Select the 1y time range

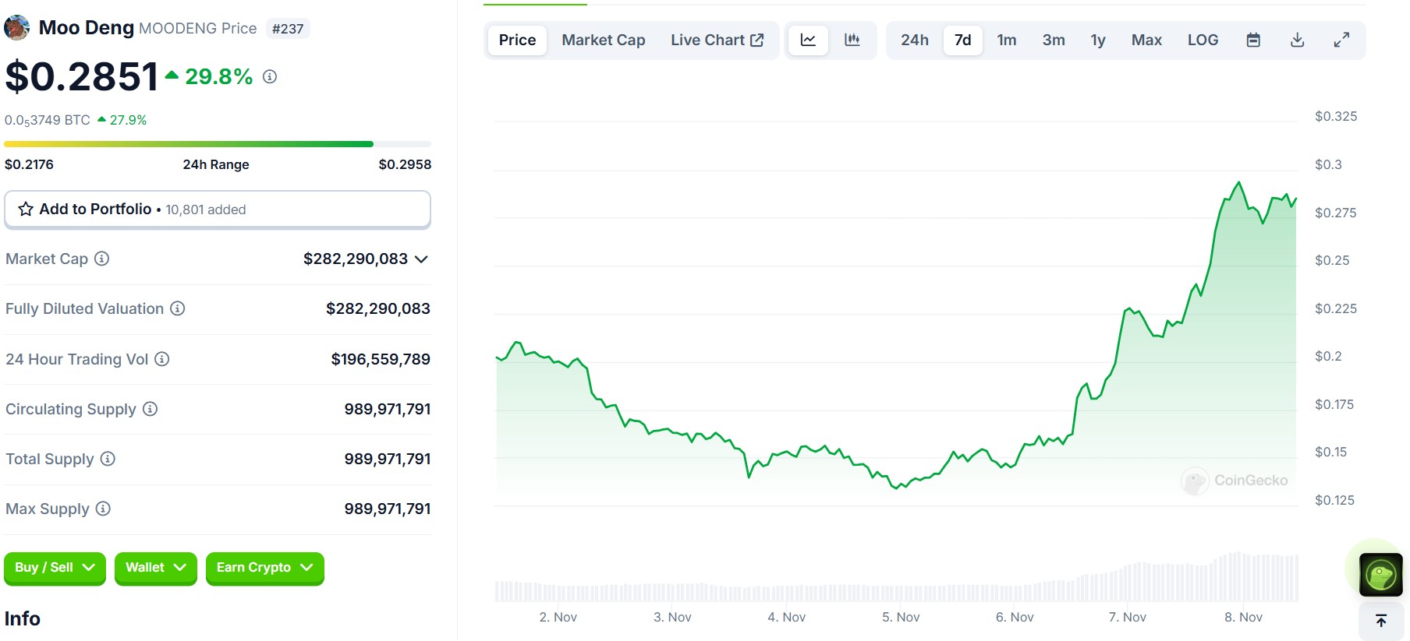pos(1098,40)
